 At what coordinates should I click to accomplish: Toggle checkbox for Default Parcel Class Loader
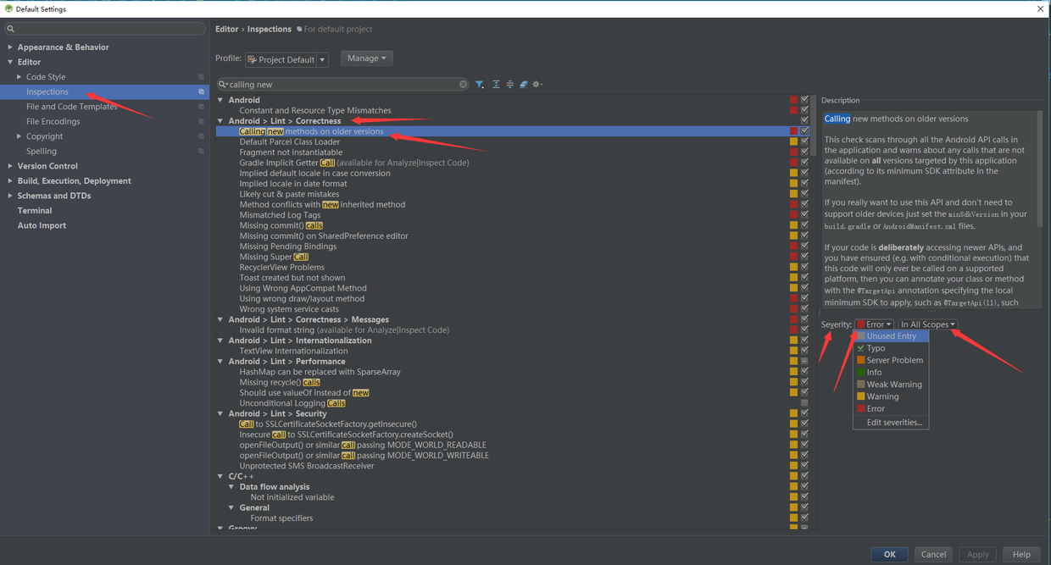804,141
